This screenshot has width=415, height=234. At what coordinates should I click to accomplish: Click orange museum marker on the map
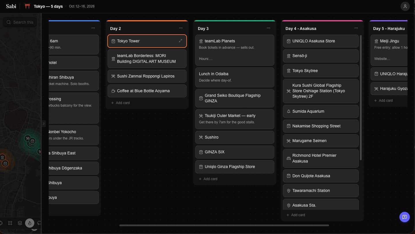pyautogui.click(x=3, y=157)
